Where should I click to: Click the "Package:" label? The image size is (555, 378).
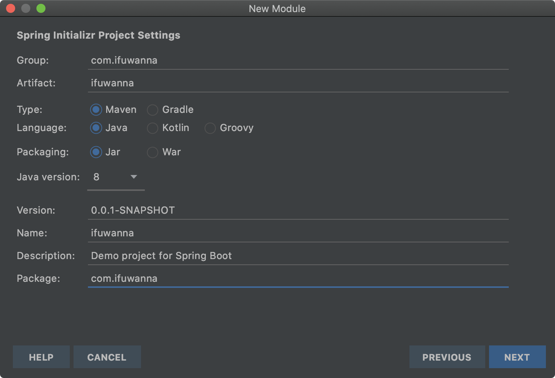point(38,279)
